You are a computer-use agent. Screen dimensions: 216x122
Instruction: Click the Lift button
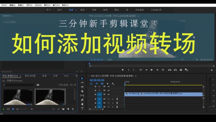pos(170,70)
